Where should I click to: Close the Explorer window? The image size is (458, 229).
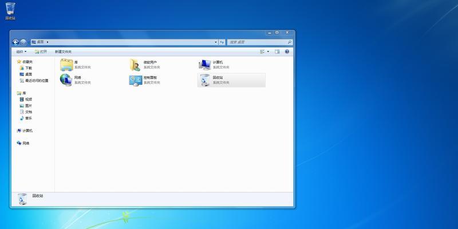pos(287,33)
